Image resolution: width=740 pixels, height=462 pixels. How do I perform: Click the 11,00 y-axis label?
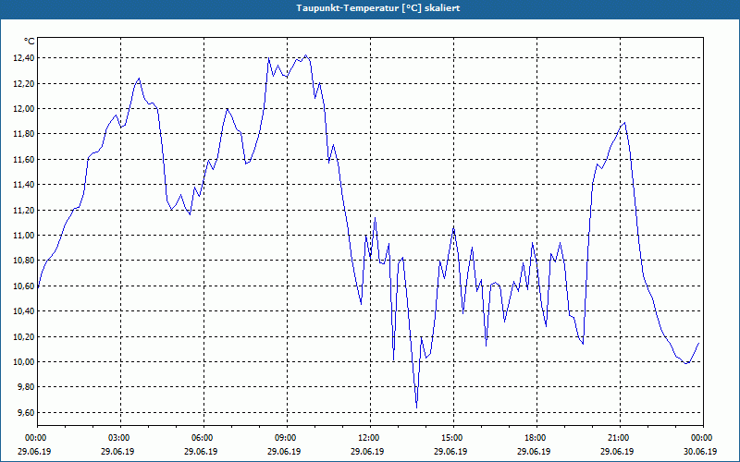point(24,236)
